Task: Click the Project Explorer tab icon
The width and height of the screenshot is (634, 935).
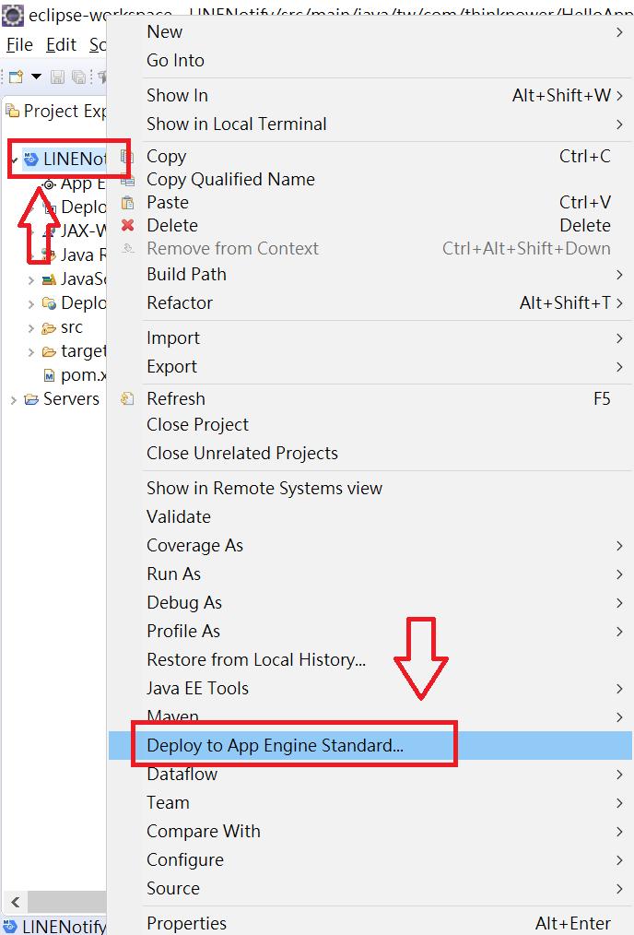Action: (x=13, y=111)
